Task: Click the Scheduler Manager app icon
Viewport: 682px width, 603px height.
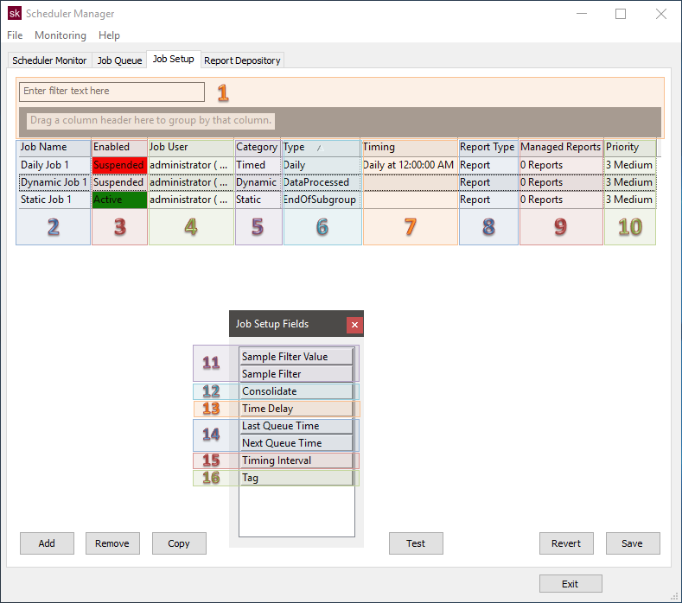Action: [15, 14]
